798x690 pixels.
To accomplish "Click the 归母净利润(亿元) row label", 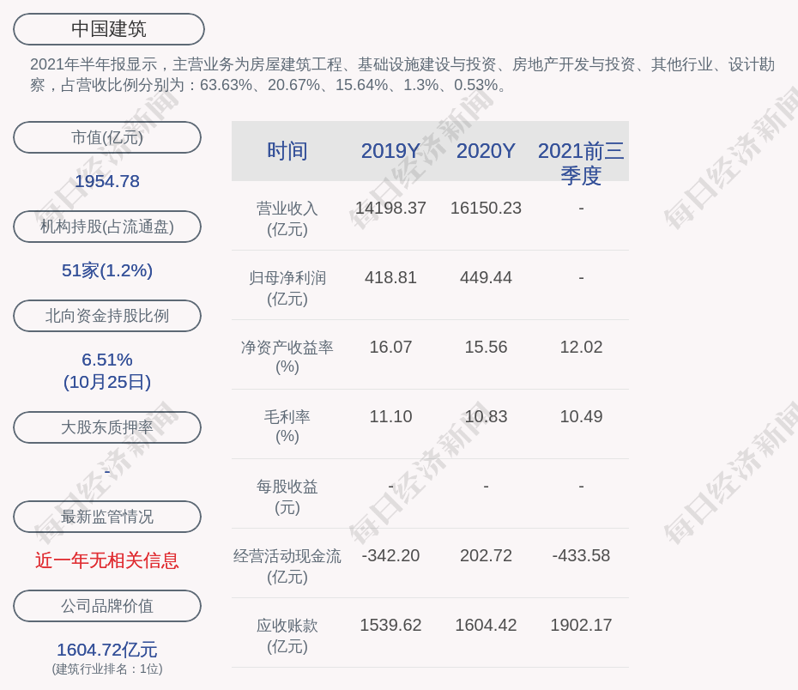I will tap(287, 288).
